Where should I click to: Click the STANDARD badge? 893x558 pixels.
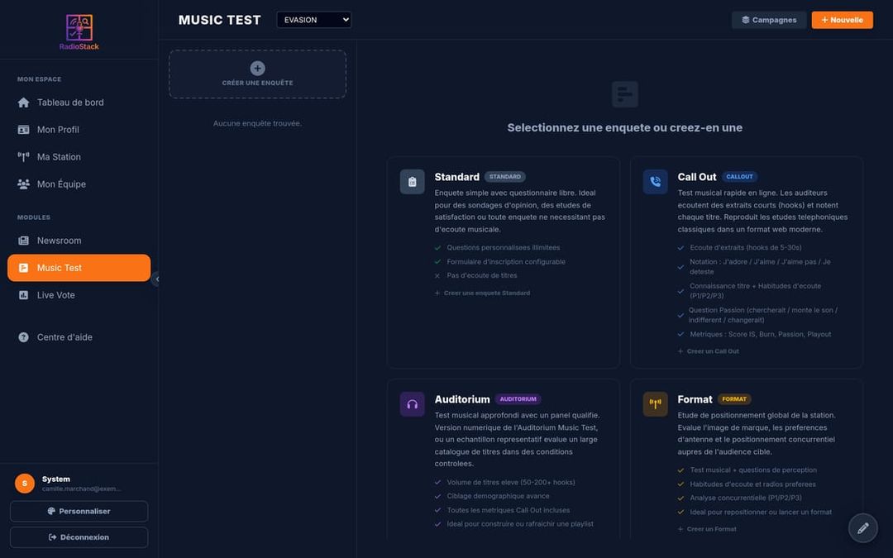(505, 177)
